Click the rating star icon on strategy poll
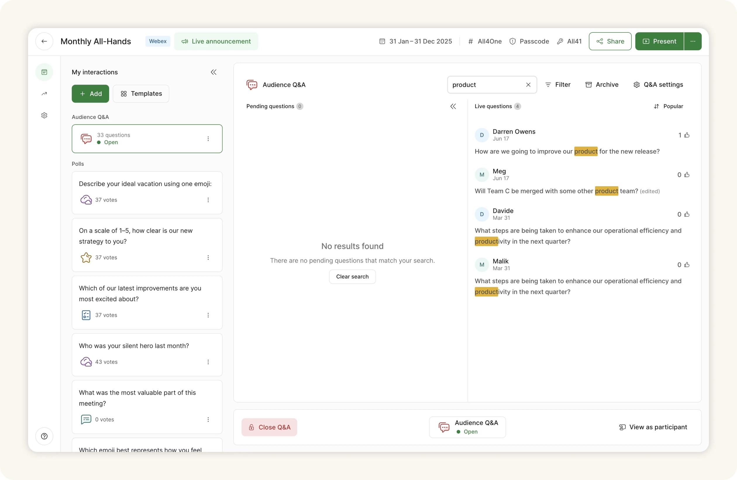 tap(86, 258)
